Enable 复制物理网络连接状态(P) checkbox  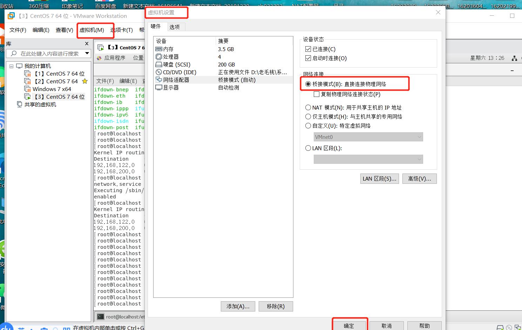point(317,94)
